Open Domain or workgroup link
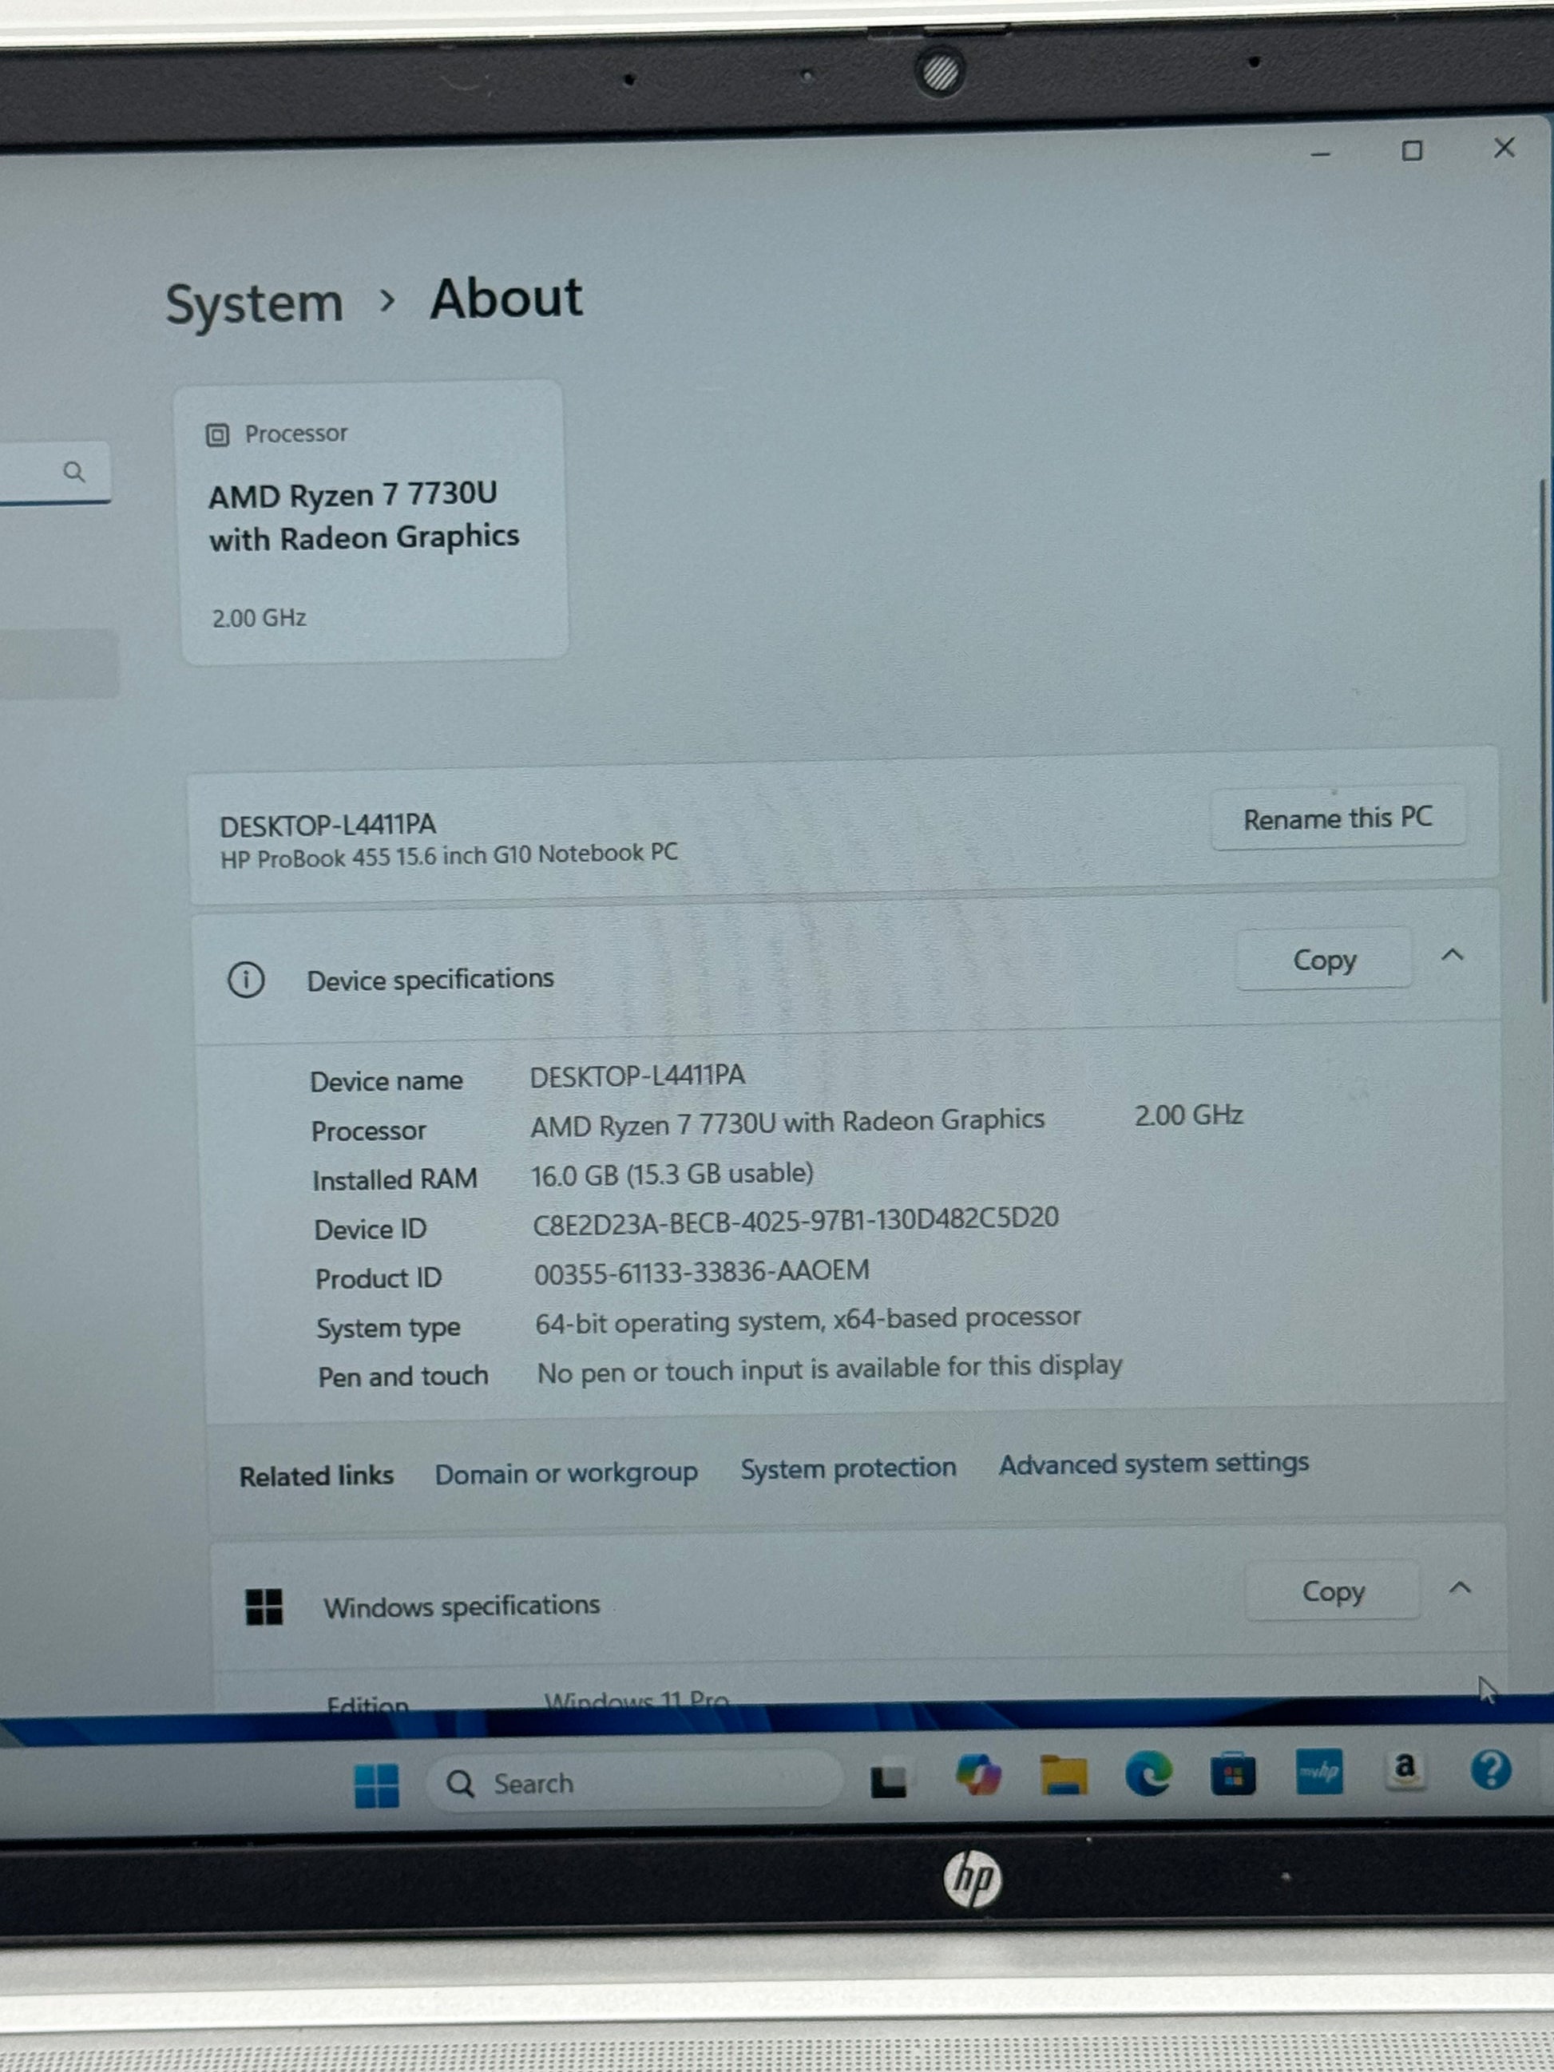This screenshot has height=2072, width=1554. click(565, 1473)
